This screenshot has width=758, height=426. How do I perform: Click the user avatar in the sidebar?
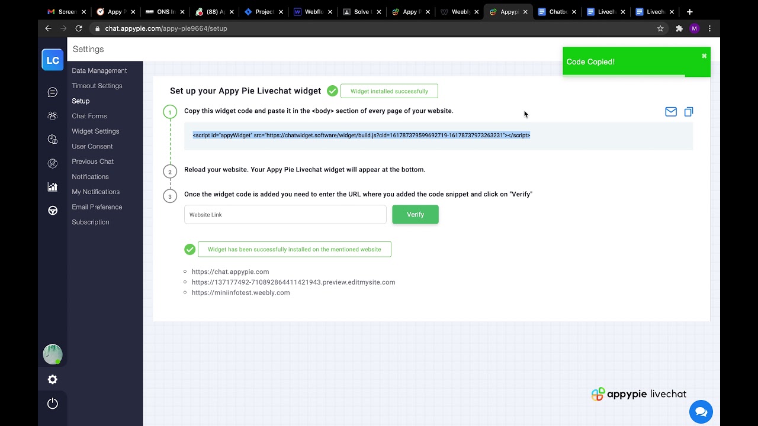[x=53, y=354]
